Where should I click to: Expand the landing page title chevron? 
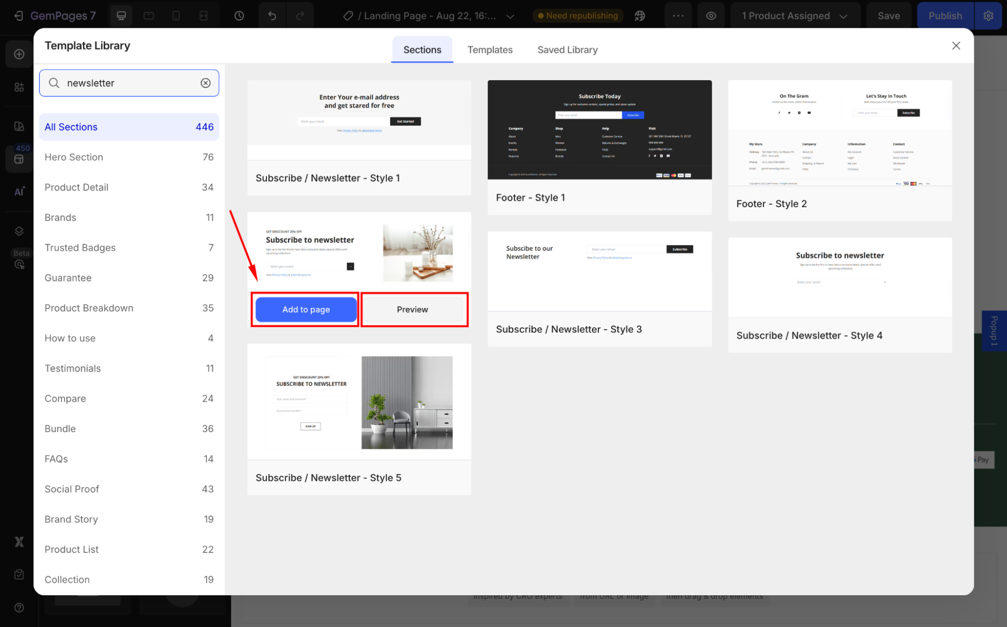[x=510, y=16]
